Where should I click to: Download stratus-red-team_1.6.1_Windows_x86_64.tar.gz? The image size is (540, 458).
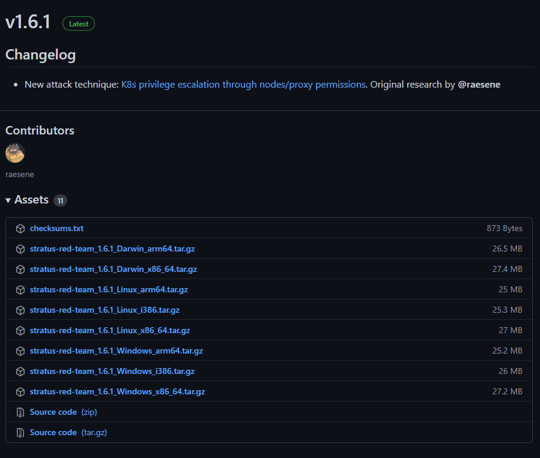click(118, 391)
